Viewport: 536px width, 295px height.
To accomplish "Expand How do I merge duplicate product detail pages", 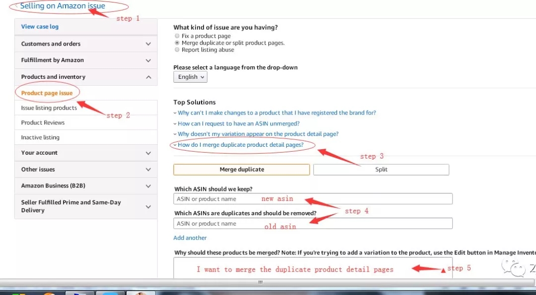I will point(241,145).
